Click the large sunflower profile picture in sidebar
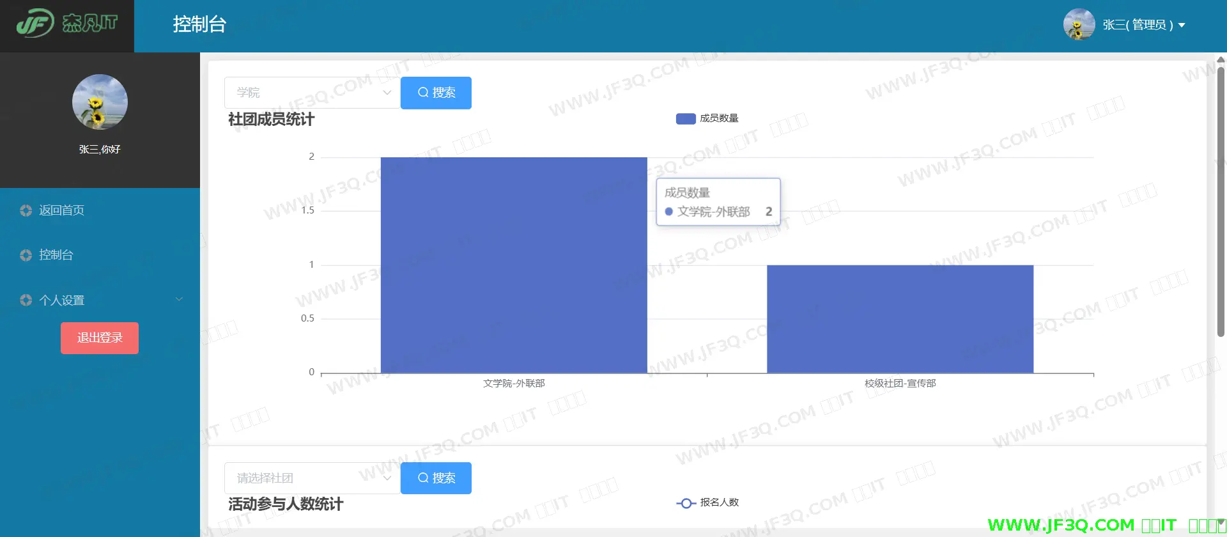1227x537 pixels. point(100,102)
